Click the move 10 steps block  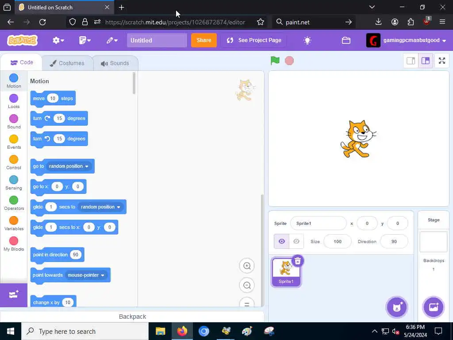coord(53,99)
